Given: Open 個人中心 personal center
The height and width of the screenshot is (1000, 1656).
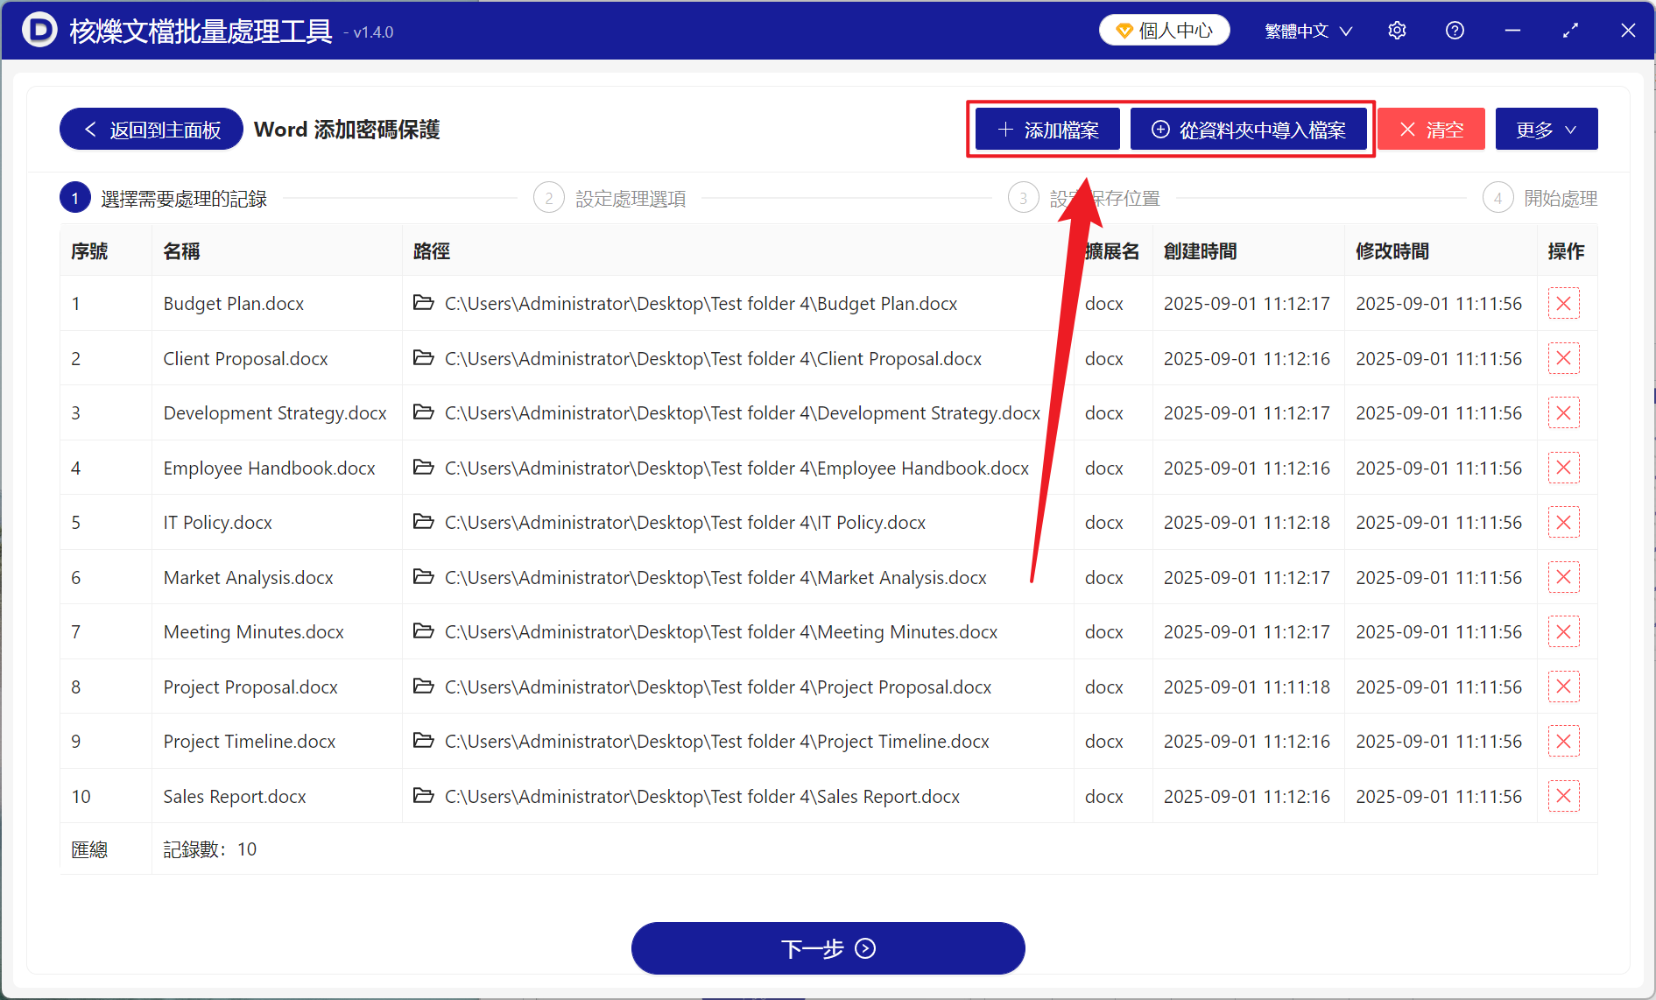Looking at the screenshot, I should click(x=1164, y=29).
